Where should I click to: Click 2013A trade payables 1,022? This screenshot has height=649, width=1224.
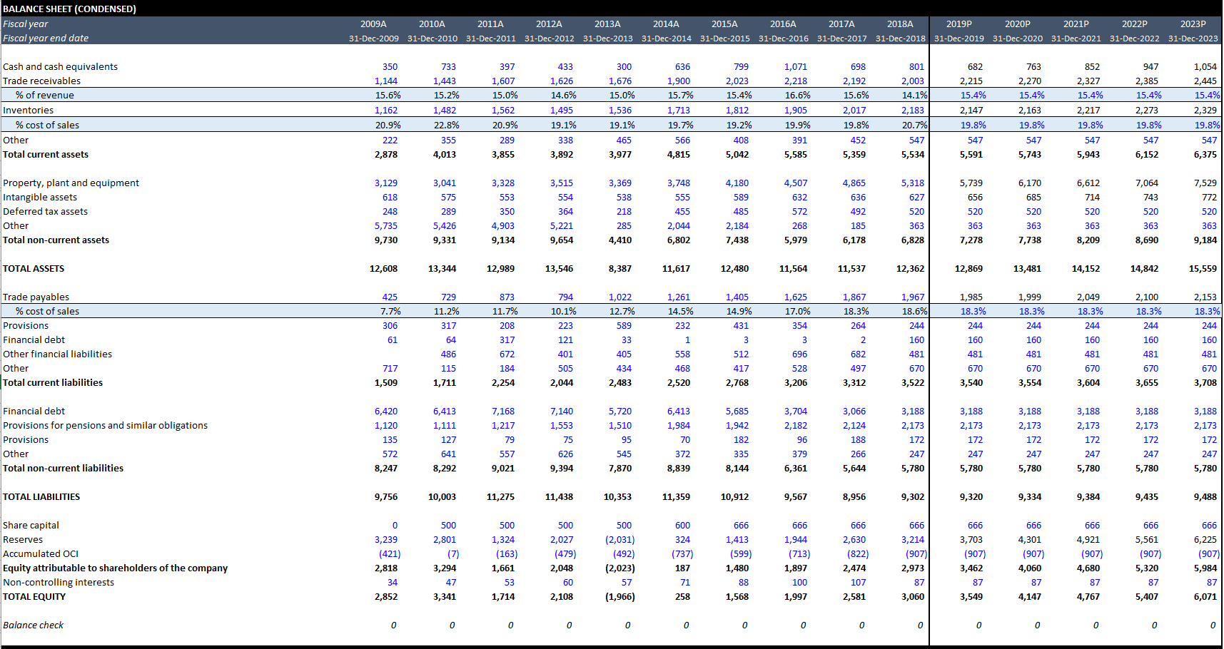point(620,297)
